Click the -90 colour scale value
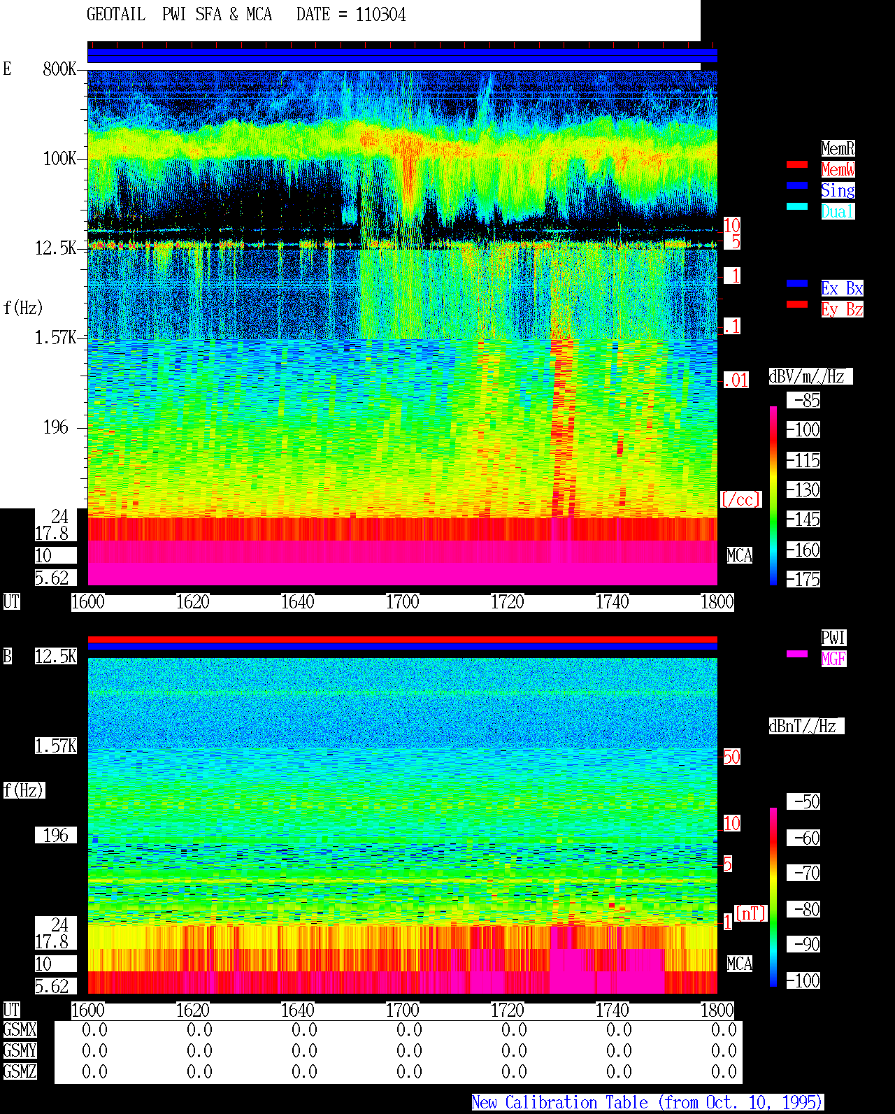The image size is (895, 1114). [x=803, y=944]
